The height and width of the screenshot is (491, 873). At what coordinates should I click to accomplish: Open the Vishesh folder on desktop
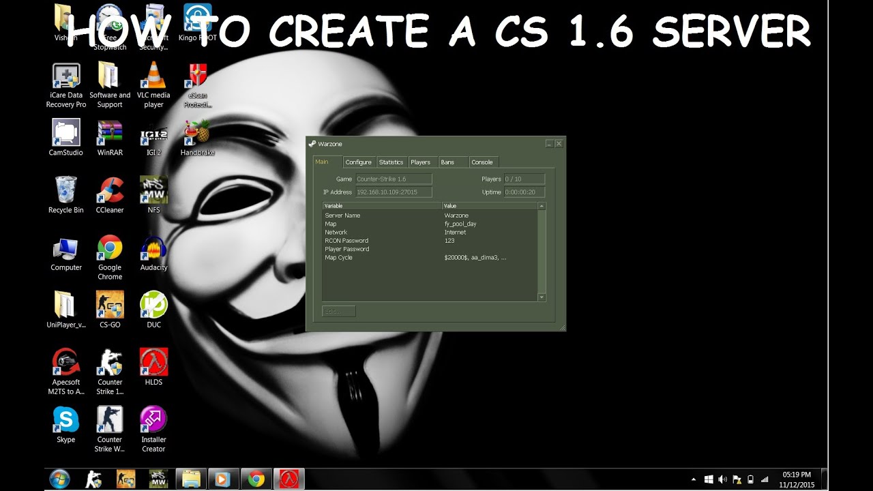click(x=65, y=23)
